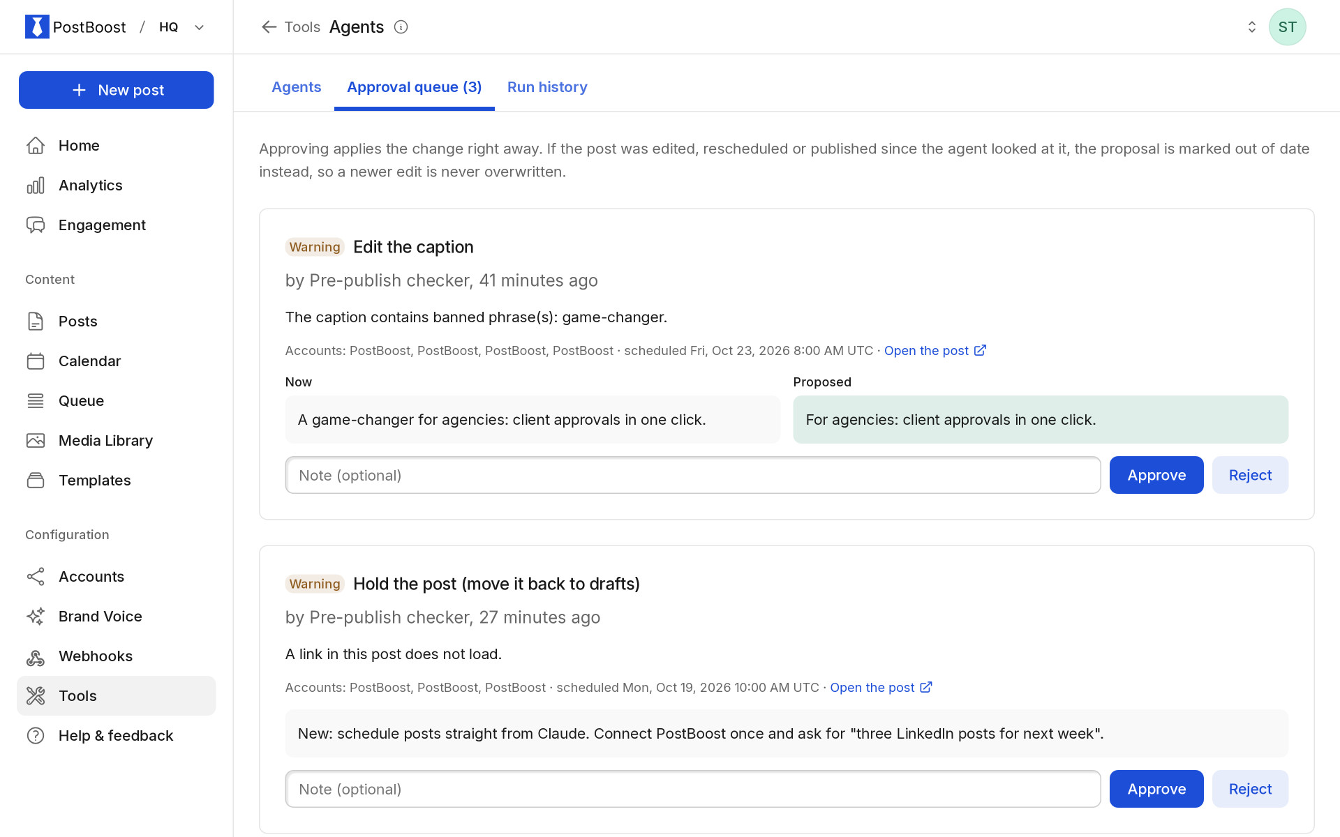This screenshot has width=1340, height=837.
Task: Switch to the Run history tab
Action: click(547, 87)
